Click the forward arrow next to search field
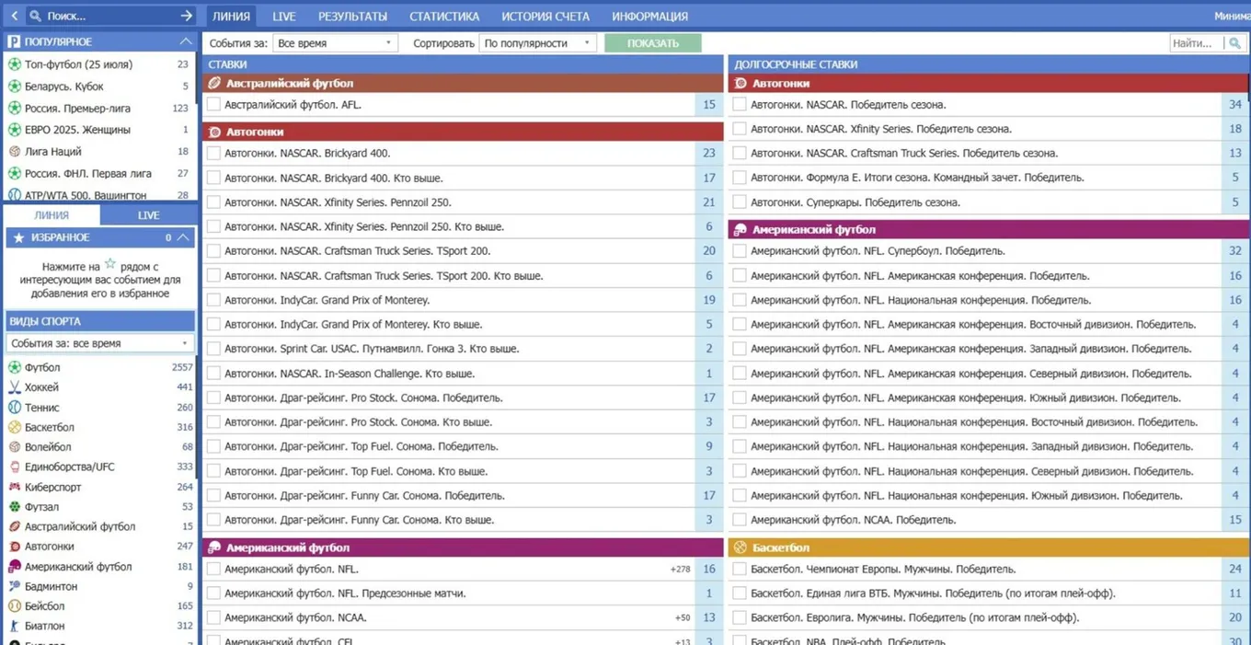 point(187,16)
